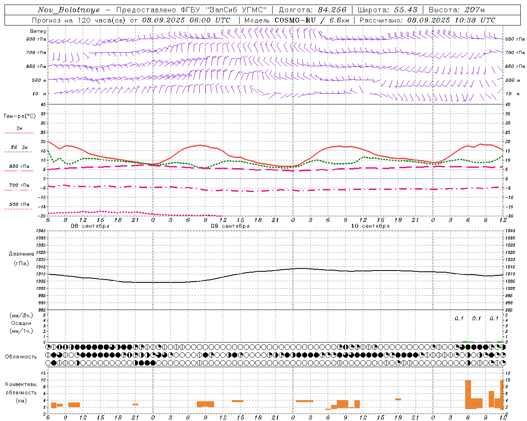Click the "Давление" pressure panel label
Image resolution: width=527 pixels, height=421 pixels.
(21, 254)
